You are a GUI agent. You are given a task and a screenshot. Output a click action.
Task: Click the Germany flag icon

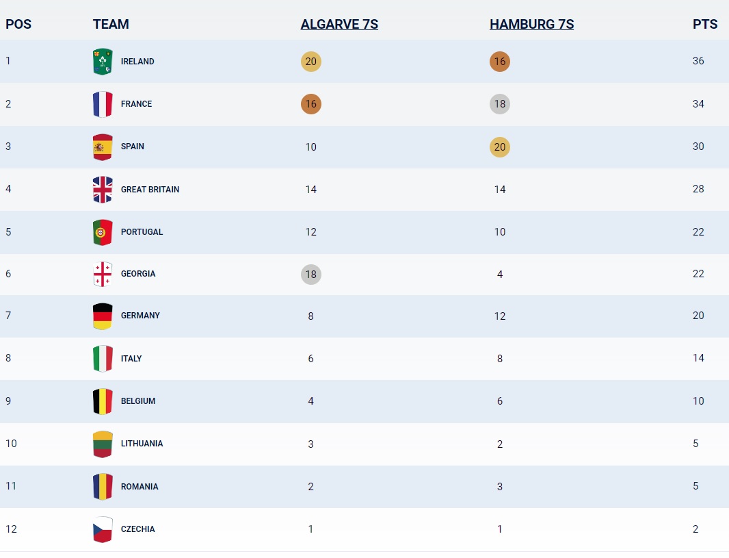pos(103,316)
